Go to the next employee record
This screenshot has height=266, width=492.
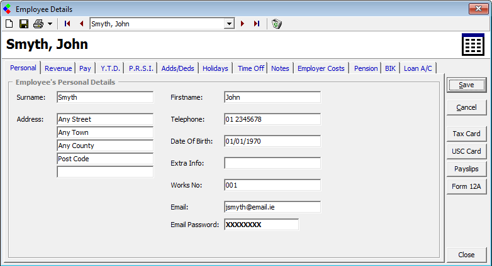point(243,24)
